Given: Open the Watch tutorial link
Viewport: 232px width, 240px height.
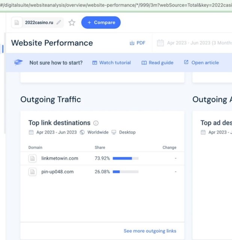Looking at the screenshot, I should [x=111, y=62].
